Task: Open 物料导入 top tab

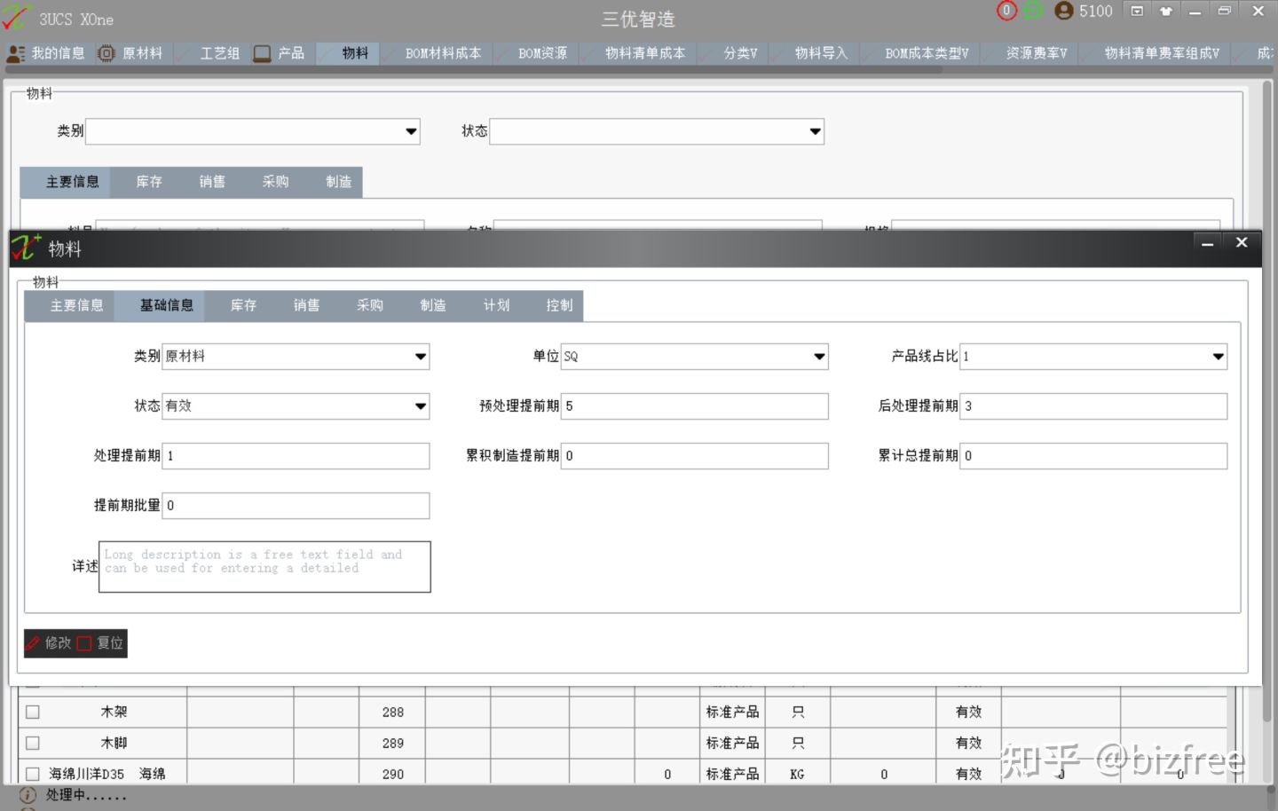Action: point(814,53)
